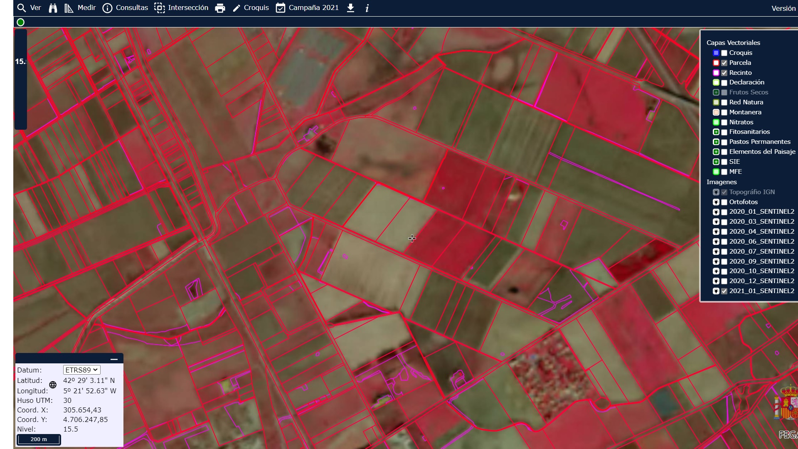798x449 pixels.
Task: Expand the Pastos Permanentes layer group
Action: pyautogui.click(x=716, y=142)
